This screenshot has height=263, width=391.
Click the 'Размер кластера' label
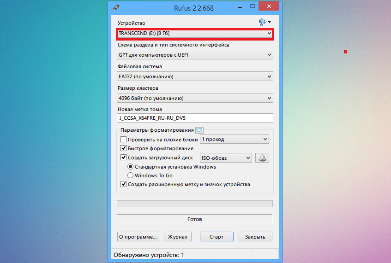pos(138,88)
